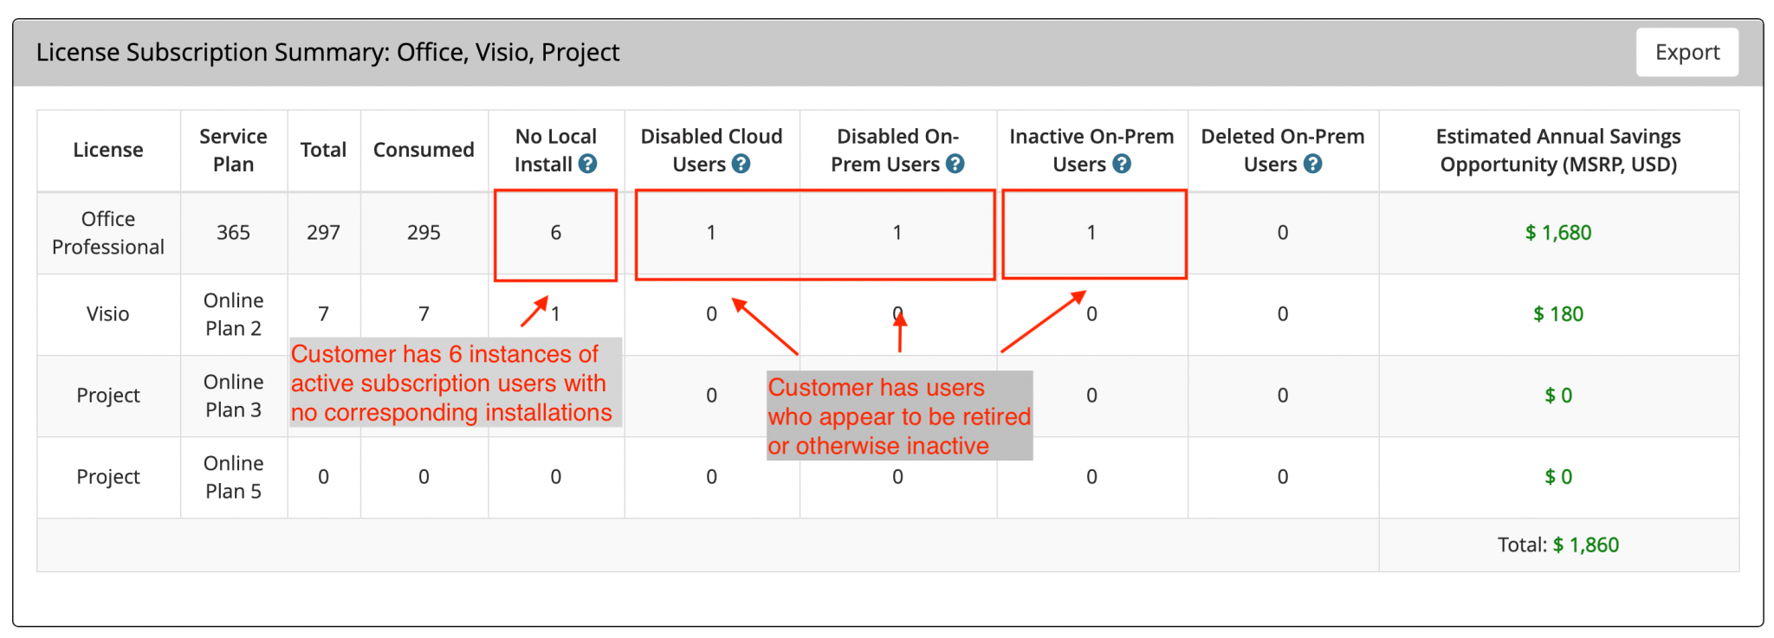The width and height of the screenshot is (1774, 638).
Task: Select the $ 180 savings value
Action: tap(1558, 313)
